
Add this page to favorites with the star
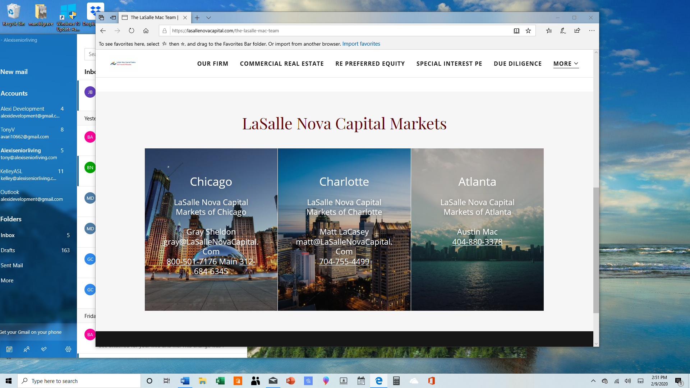coord(528,31)
